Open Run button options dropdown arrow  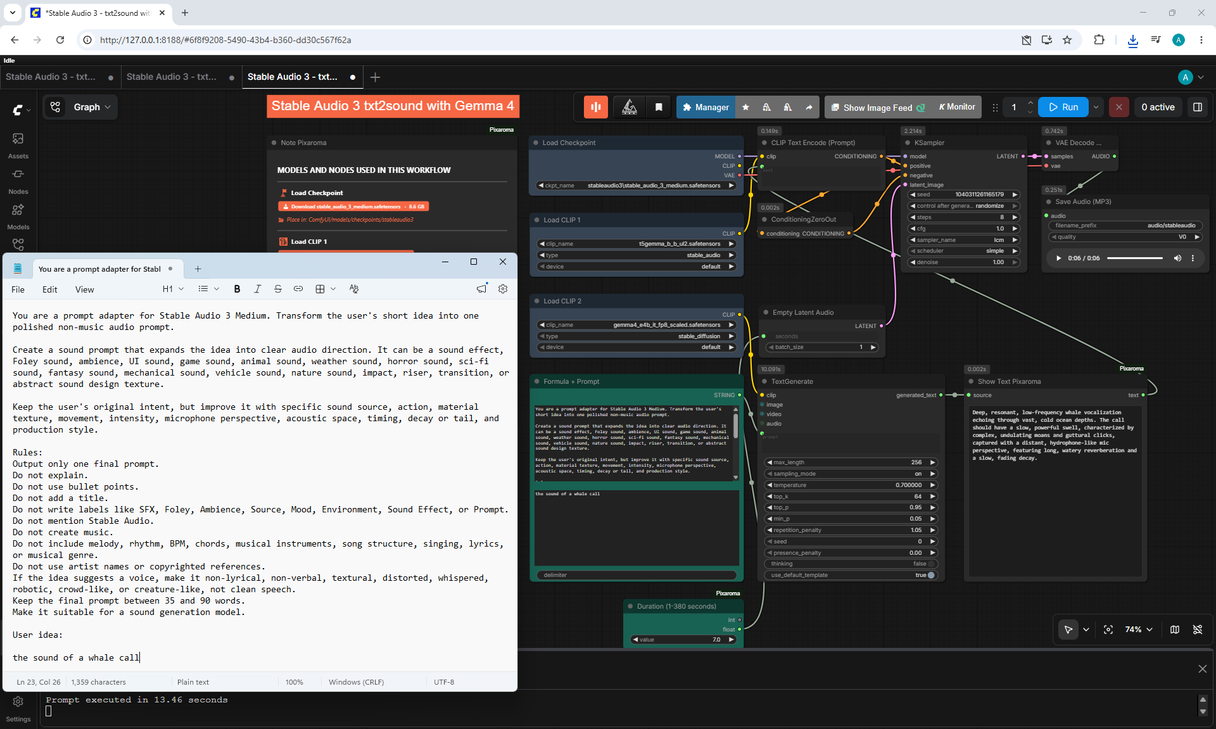coord(1096,107)
